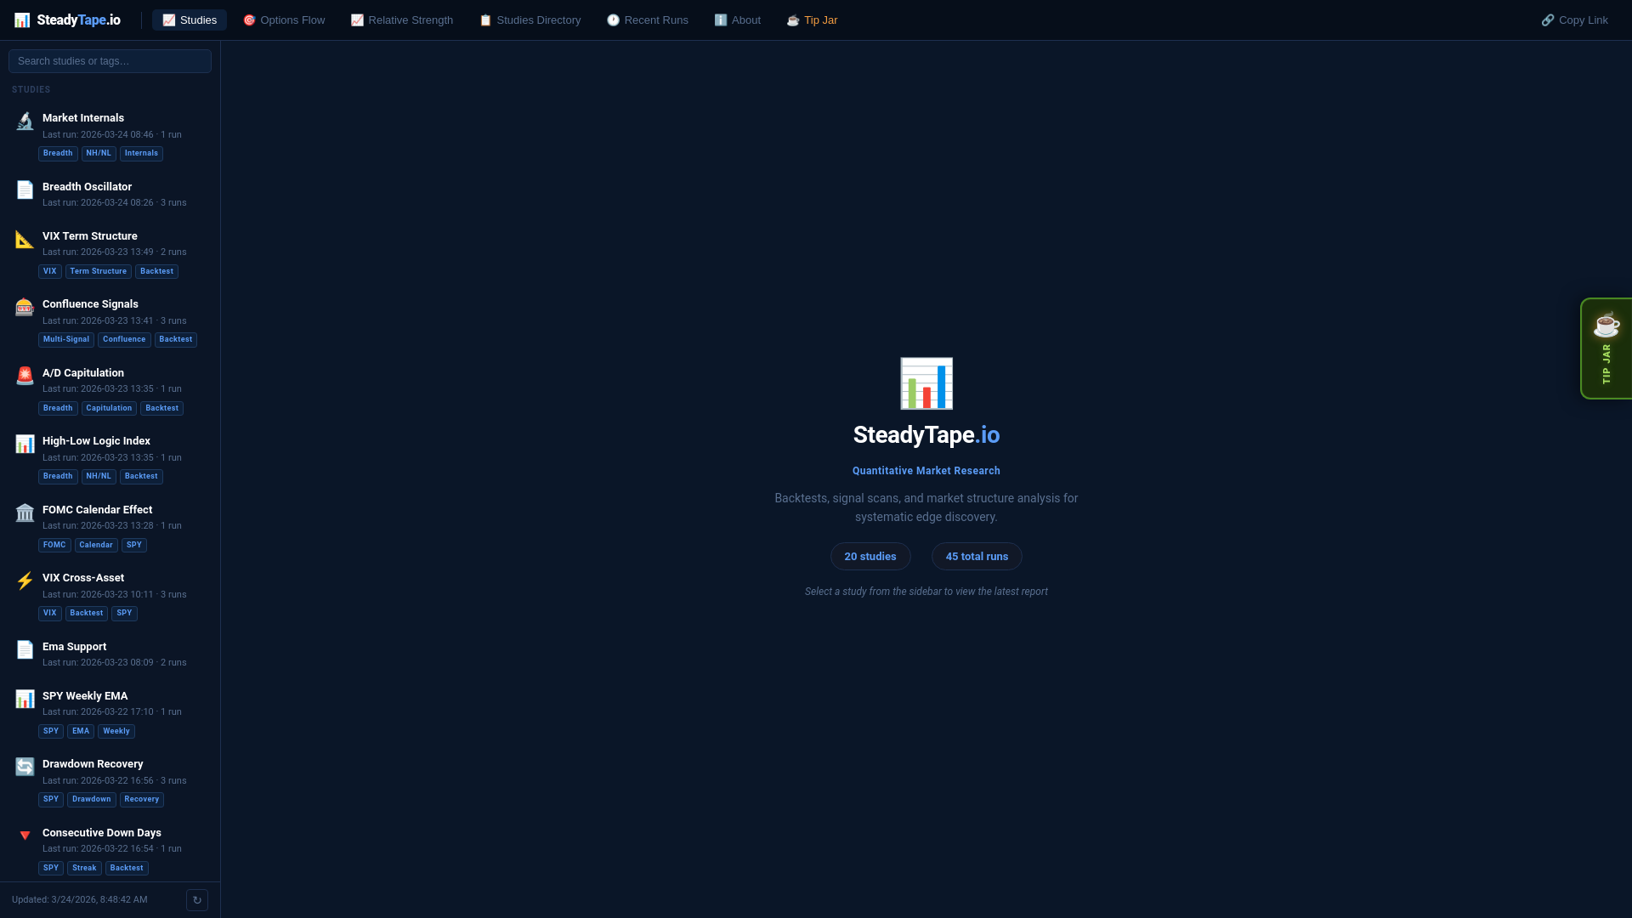Click the Drawdown Recovery cycle icon
The width and height of the screenshot is (1632, 918).
[25, 767]
